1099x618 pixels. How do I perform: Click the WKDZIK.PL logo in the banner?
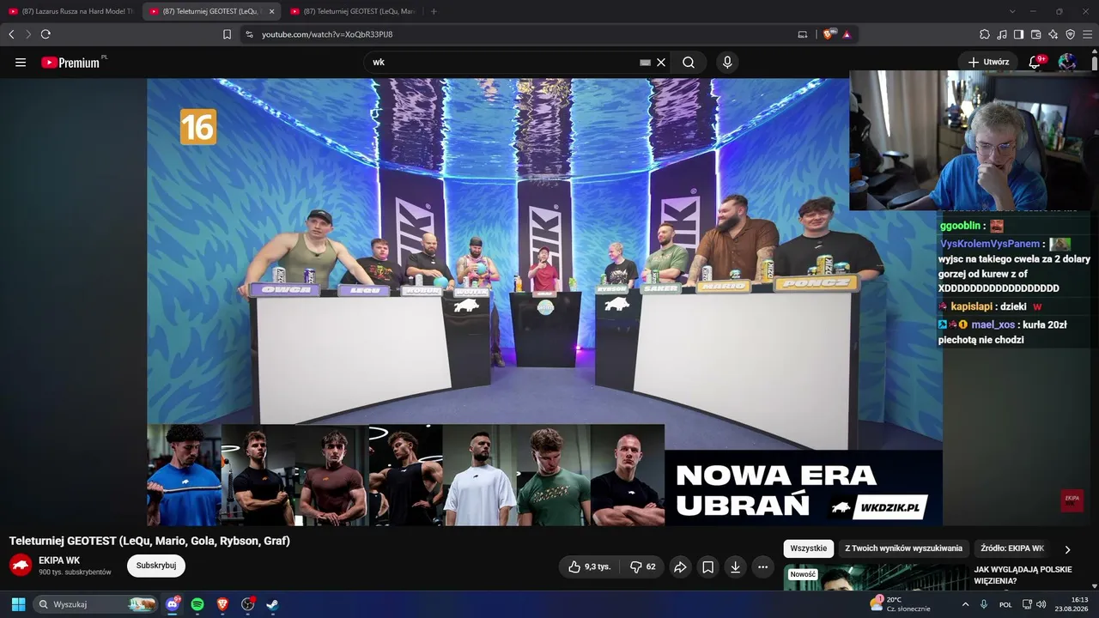[x=880, y=506]
